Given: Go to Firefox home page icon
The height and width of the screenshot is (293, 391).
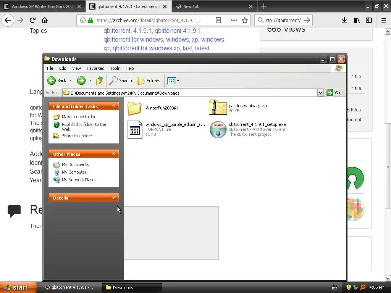Looking at the screenshot, I should coord(45,20).
